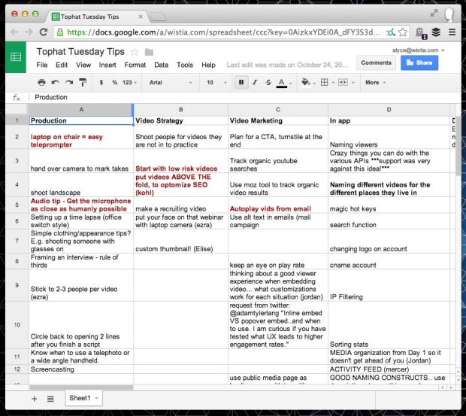466x416 pixels.
Task: Click the green padlock security icon
Action: pos(60,32)
